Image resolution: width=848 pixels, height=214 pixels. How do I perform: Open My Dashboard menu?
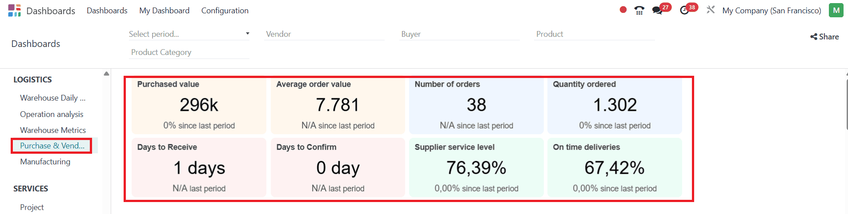click(x=164, y=10)
